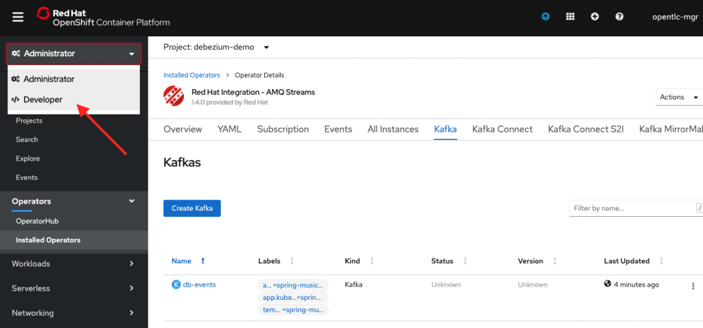Open the help question mark icon
703x328 pixels.
(x=619, y=17)
